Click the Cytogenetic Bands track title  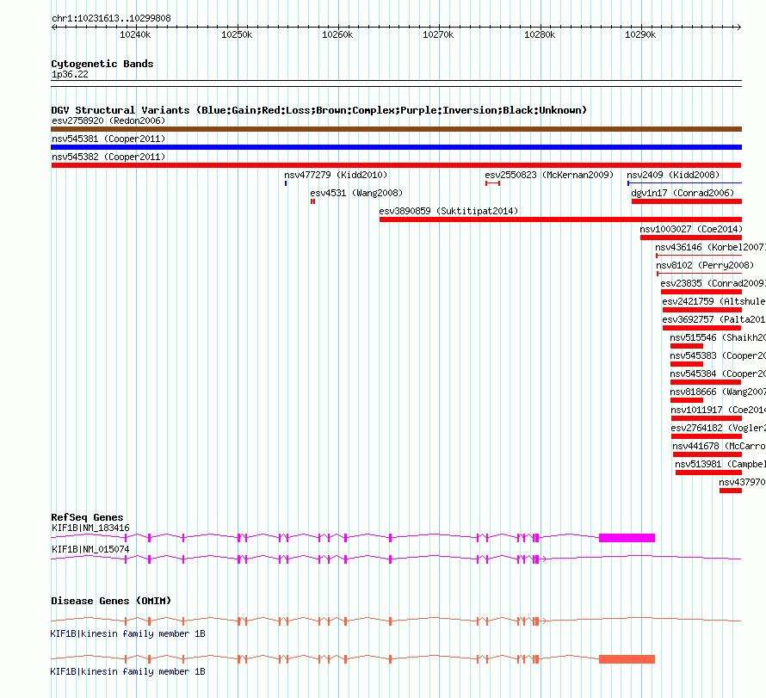tap(102, 64)
